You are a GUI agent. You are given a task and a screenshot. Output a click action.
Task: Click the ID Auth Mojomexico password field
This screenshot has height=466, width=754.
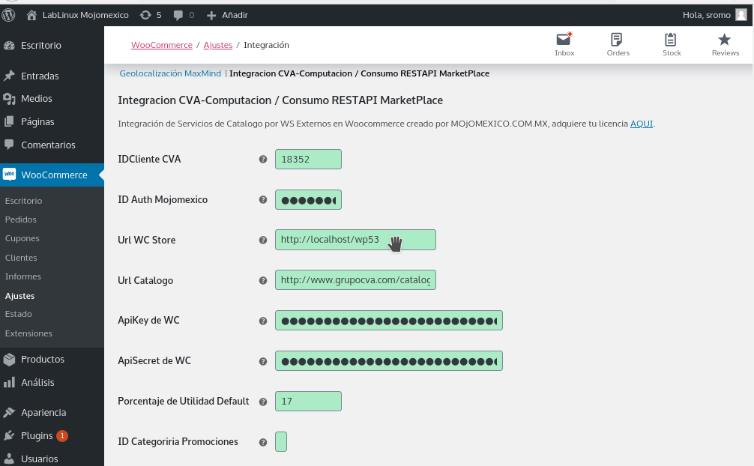tap(308, 199)
